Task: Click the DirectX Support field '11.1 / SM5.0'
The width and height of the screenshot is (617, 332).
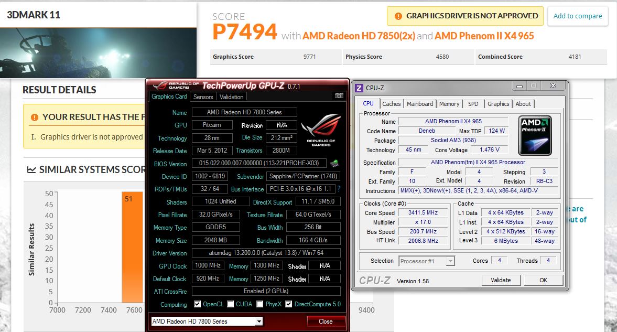Action: pos(318,201)
